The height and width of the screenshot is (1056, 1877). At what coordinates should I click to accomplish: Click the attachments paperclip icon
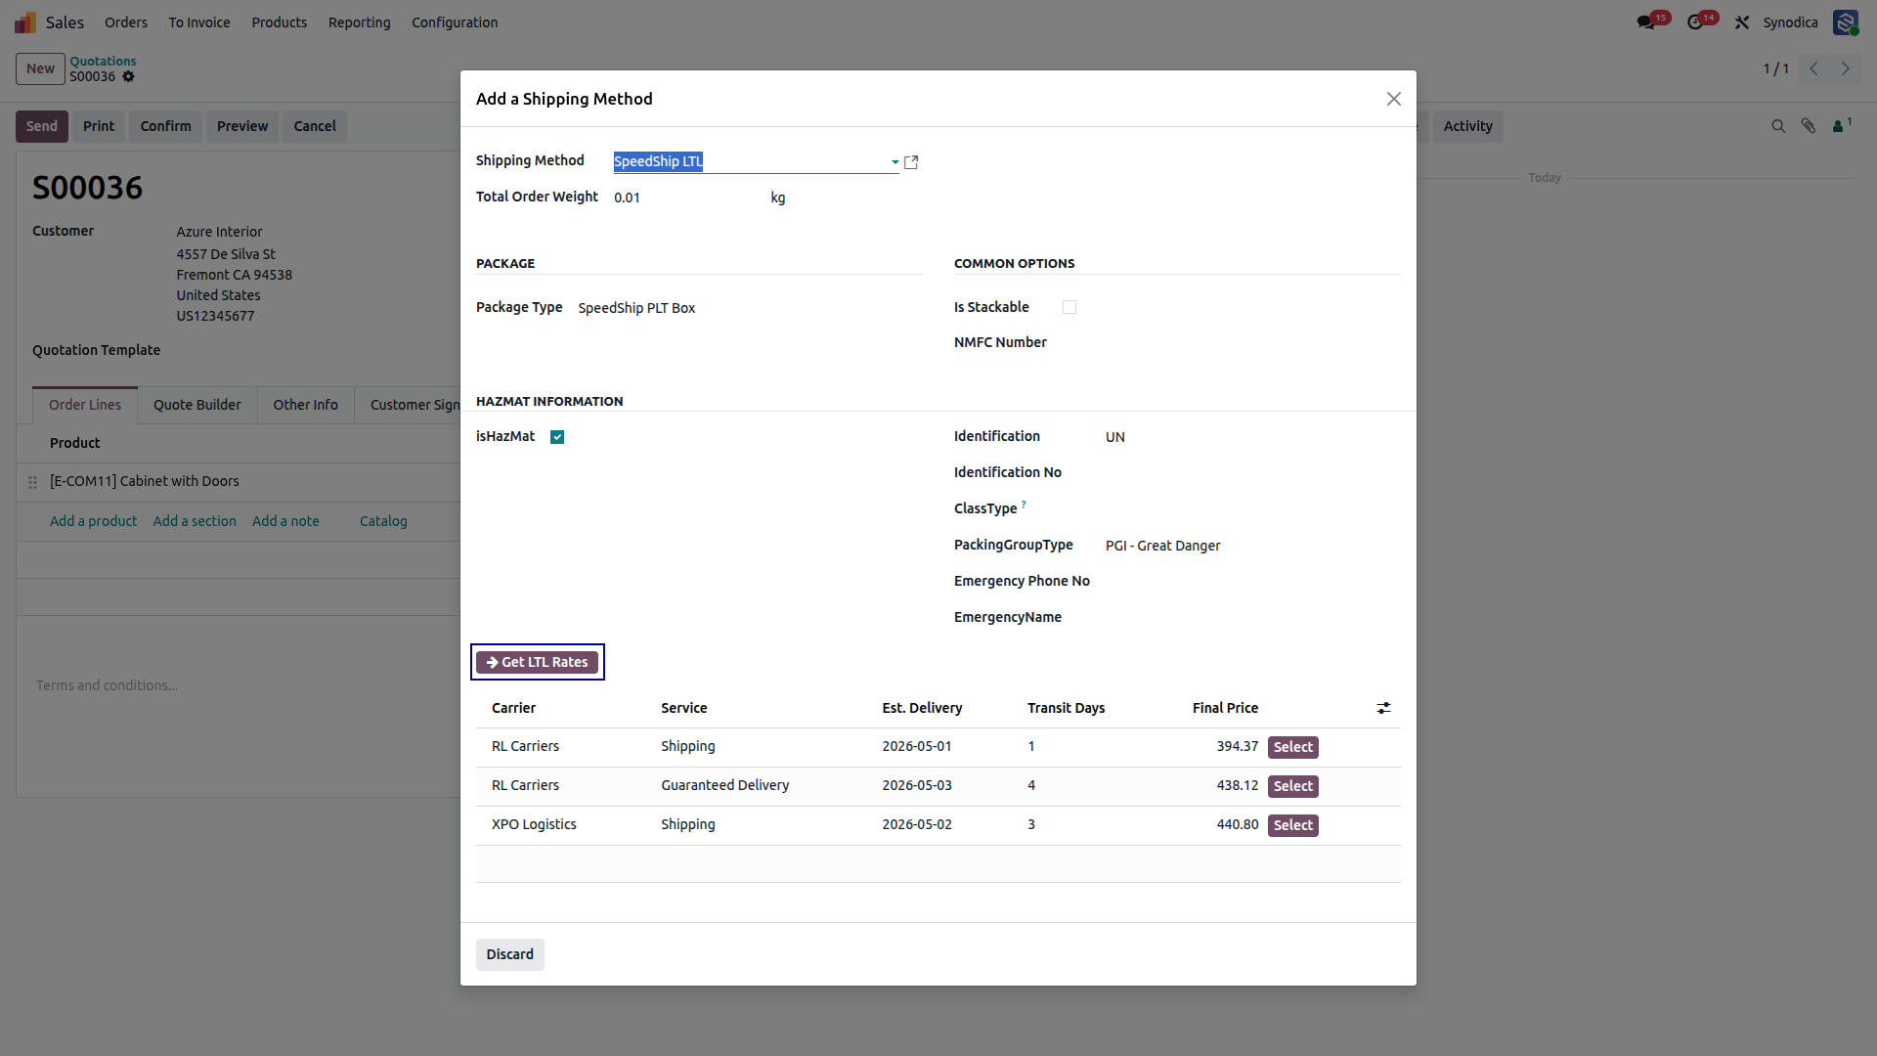(x=1809, y=126)
